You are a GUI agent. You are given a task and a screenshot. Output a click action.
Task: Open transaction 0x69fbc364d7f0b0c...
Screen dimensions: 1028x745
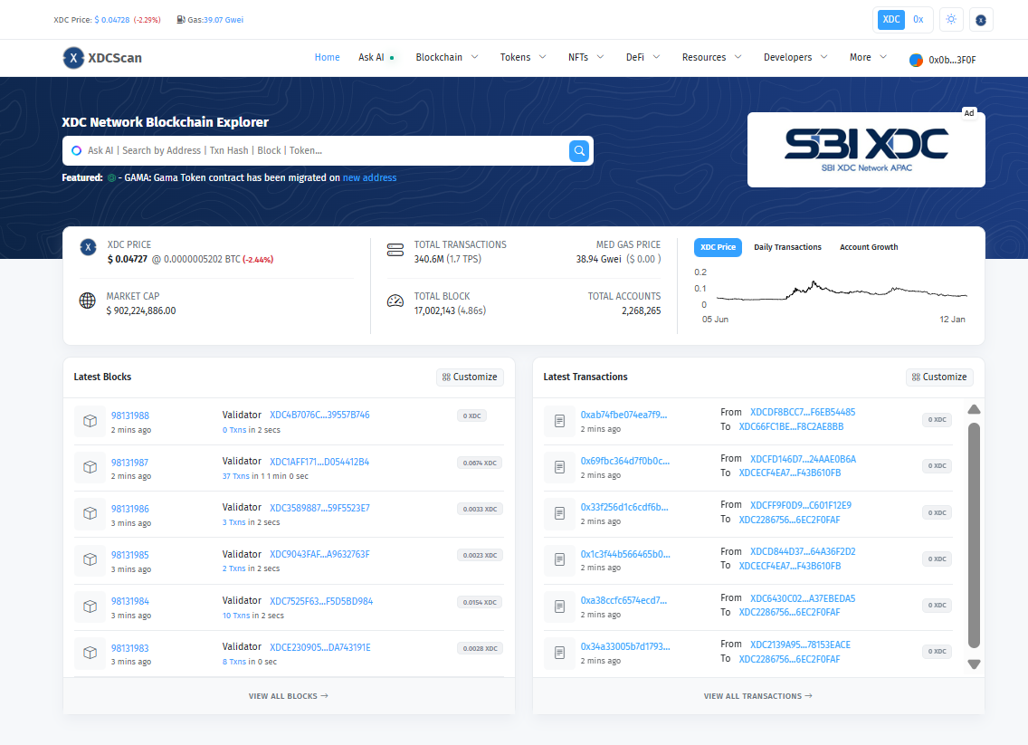click(x=624, y=461)
